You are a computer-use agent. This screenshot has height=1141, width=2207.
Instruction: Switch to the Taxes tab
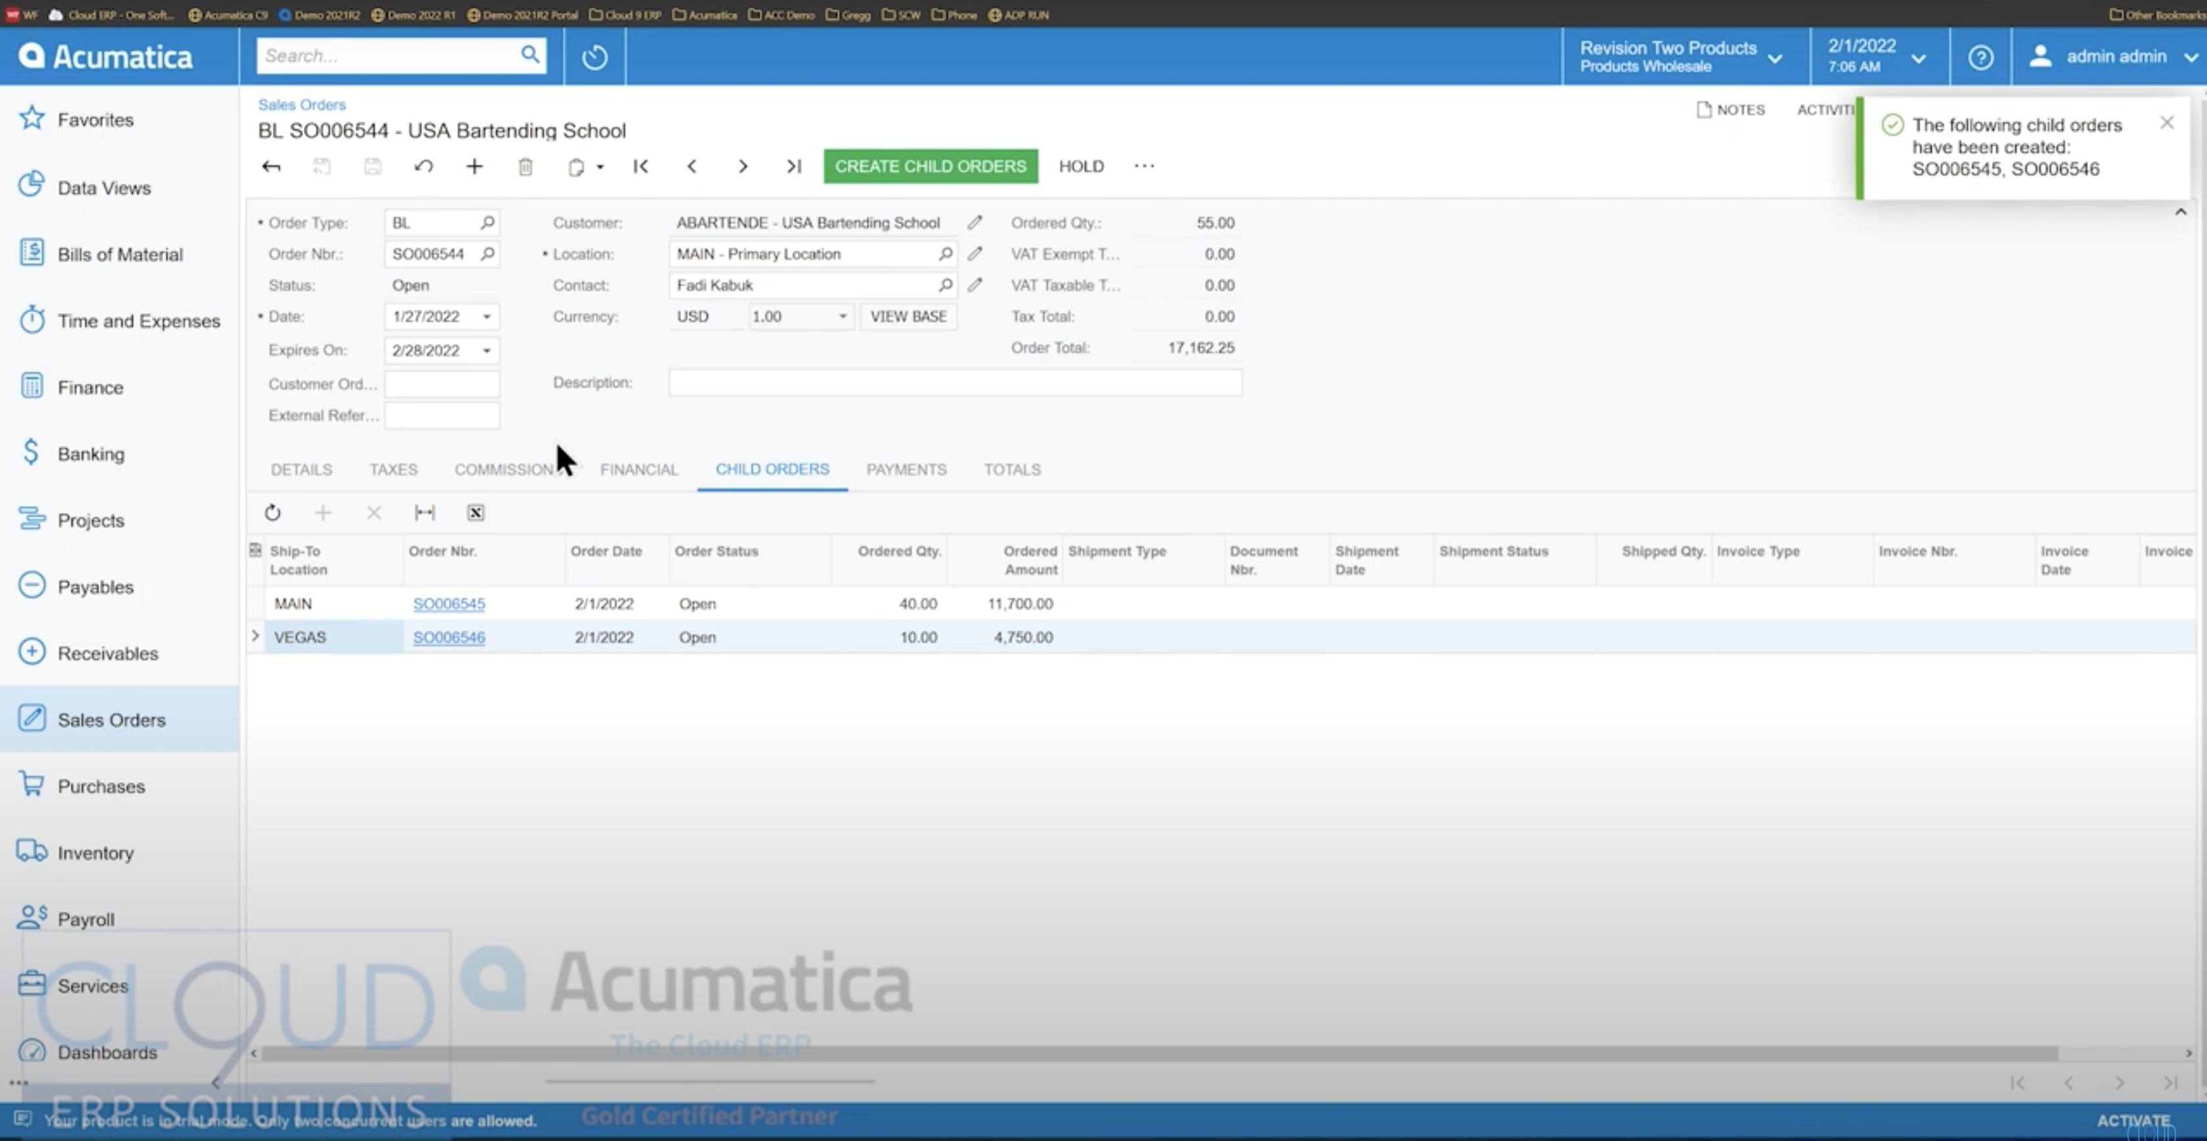(393, 469)
